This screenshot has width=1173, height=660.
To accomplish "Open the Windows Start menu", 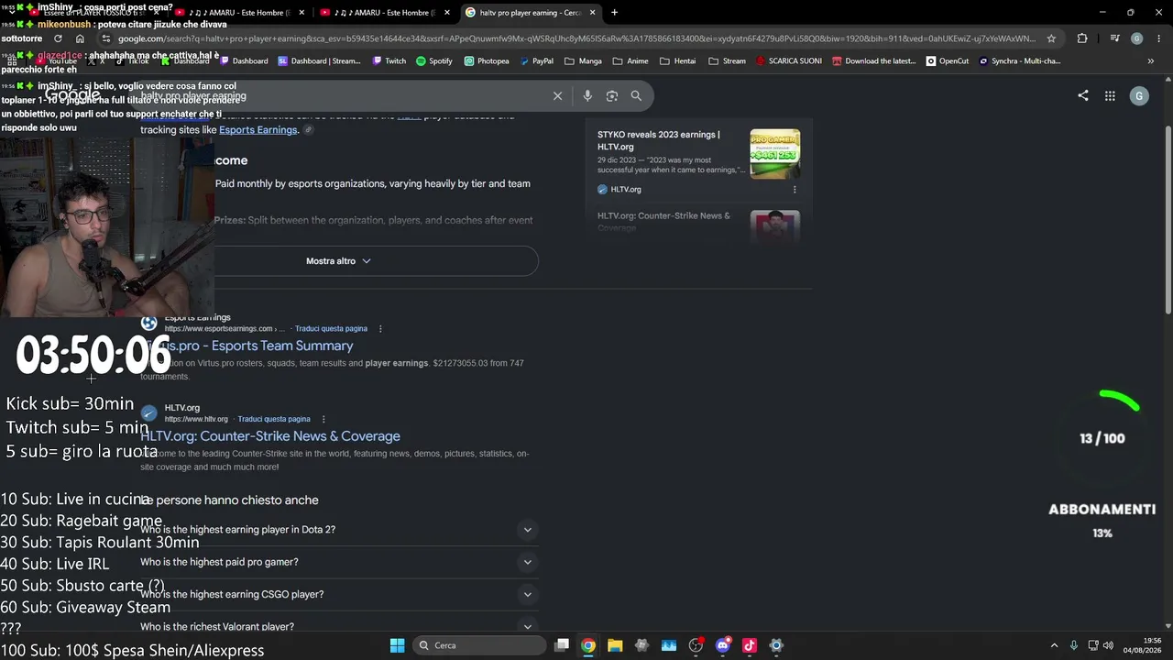I will (397, 645).
